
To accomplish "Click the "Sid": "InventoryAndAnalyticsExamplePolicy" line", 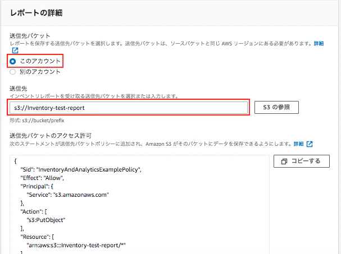I will 81,169.
